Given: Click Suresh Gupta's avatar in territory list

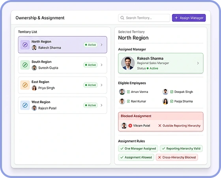Looking at the screenshot, I should pyautogui.click(x=34, y=68).
